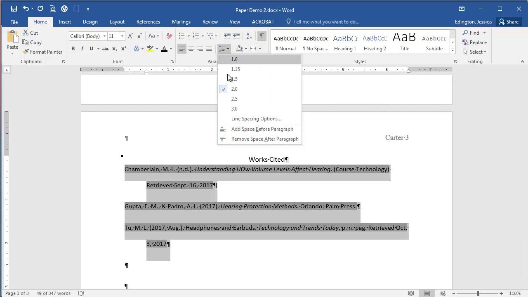Click the Sort paragraph icon
The image size is (528, 297).
click(249, 36)
